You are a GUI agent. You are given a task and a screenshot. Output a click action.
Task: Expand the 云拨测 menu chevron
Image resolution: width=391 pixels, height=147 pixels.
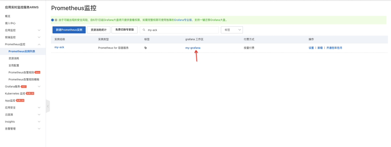(x=39, y=114)
